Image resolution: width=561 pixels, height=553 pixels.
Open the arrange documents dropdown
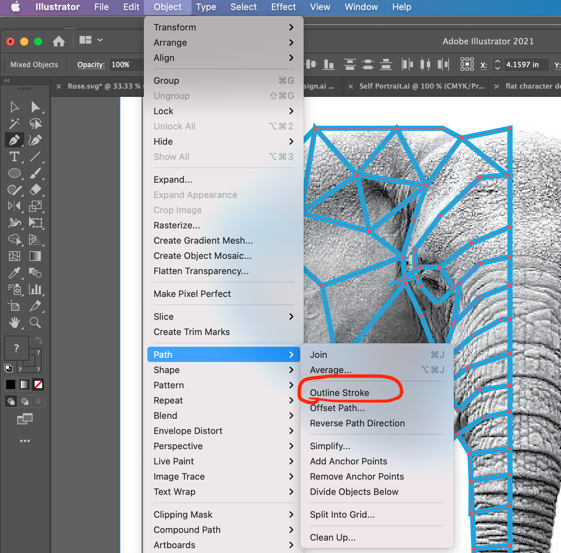click(91, 40)
